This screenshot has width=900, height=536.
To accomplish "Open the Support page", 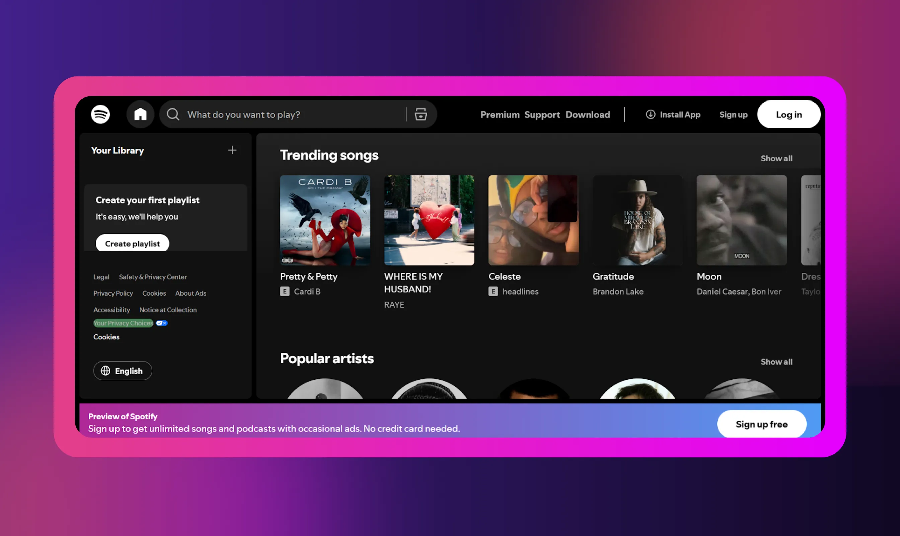I will click(542, 114).
